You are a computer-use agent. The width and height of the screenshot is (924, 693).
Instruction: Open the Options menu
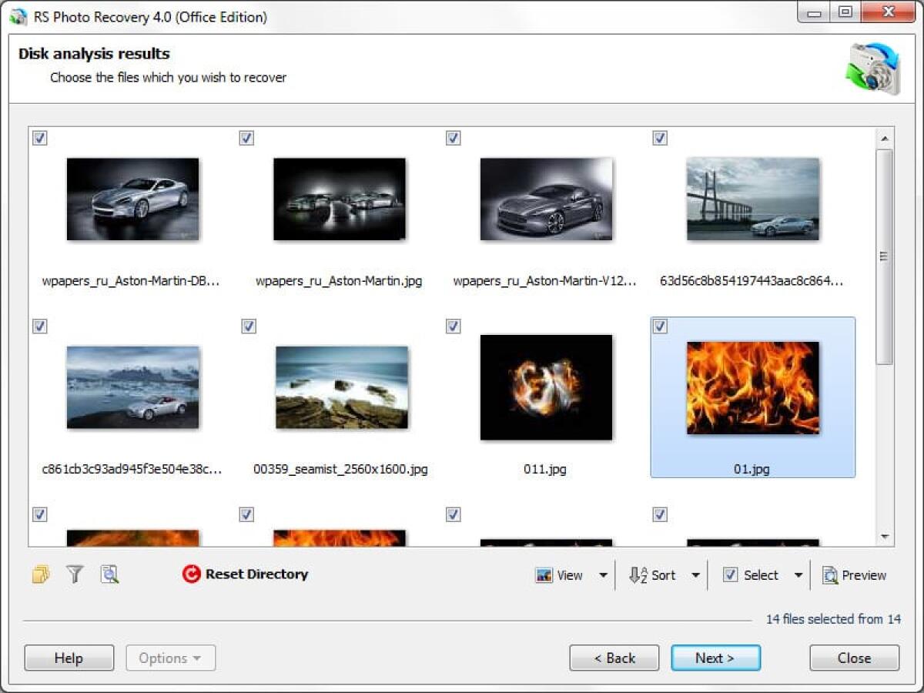coord(170,658)
